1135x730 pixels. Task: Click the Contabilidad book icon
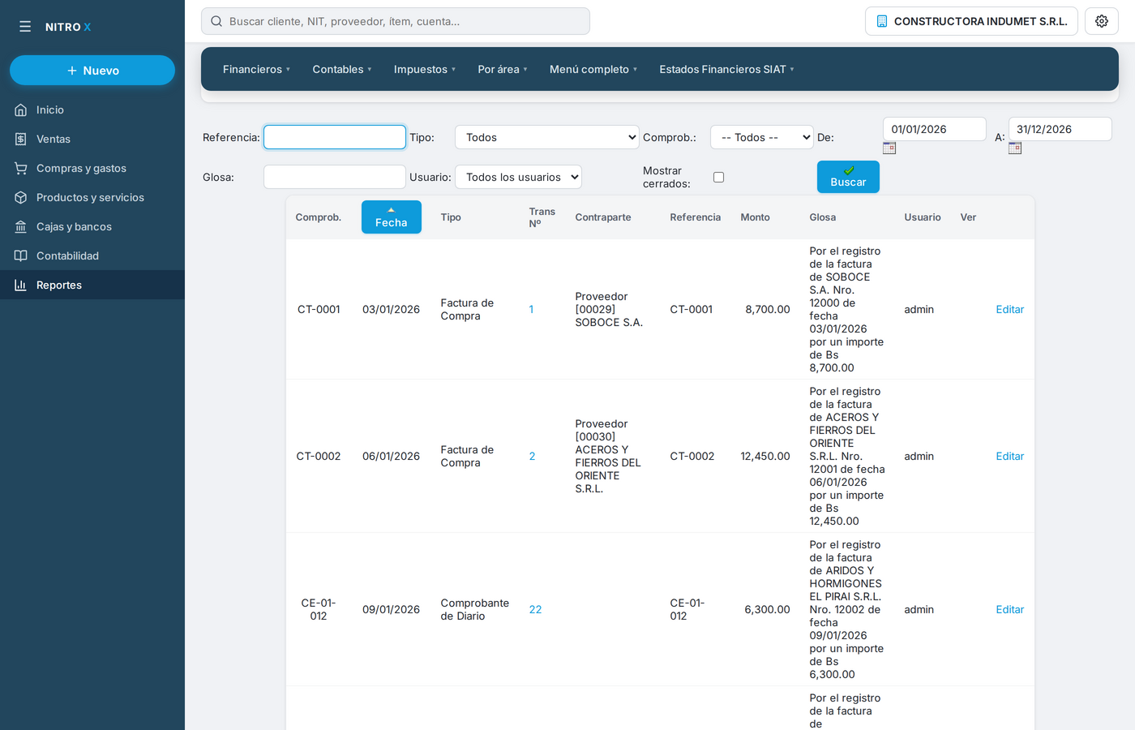(21, 255)
